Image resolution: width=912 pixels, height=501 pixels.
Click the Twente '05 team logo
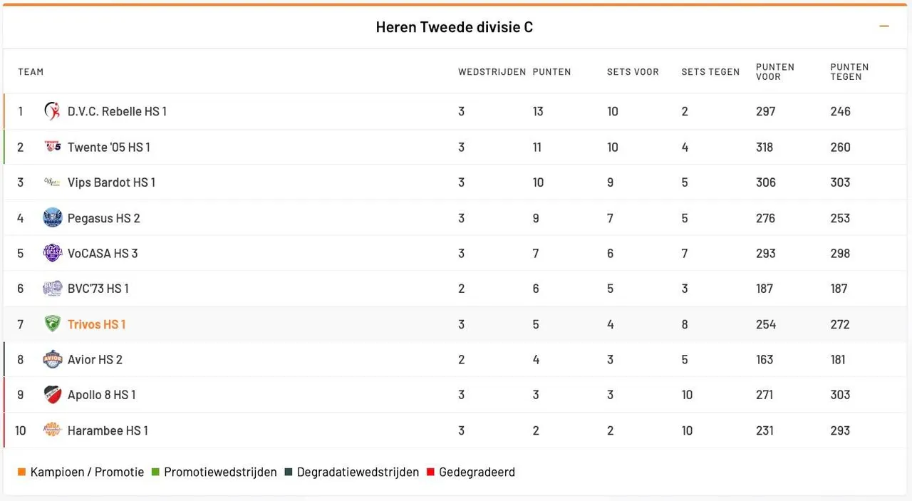click(52, 147)
